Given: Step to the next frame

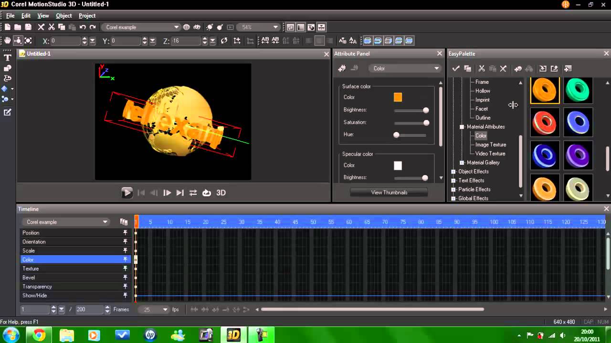Looking at the screenshot, I should [x=167, y=193].
